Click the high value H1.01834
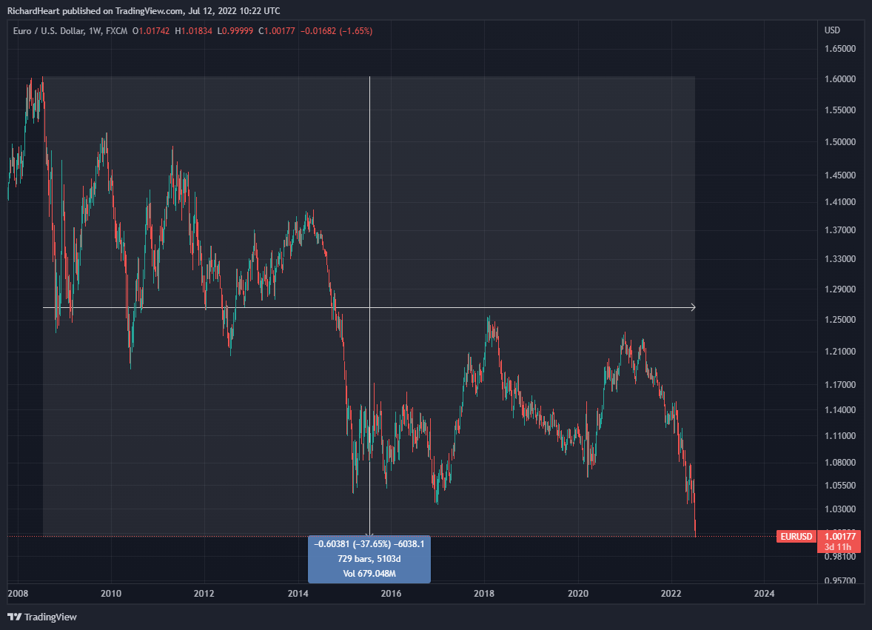 (x=193, y=31)
